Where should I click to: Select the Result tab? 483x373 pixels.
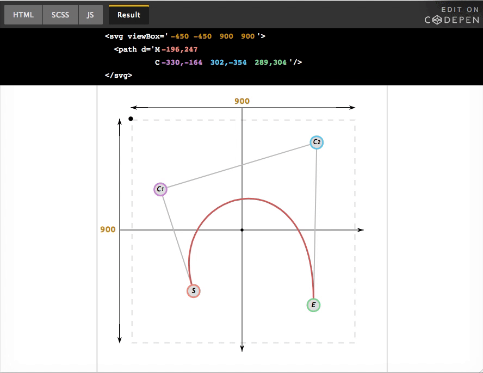pos(128,15)
